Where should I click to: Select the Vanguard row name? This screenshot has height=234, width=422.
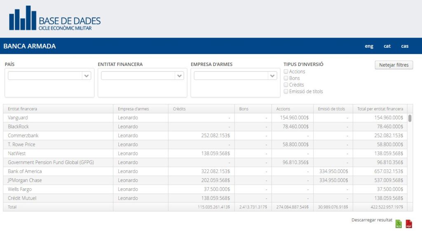click(18, 117)
